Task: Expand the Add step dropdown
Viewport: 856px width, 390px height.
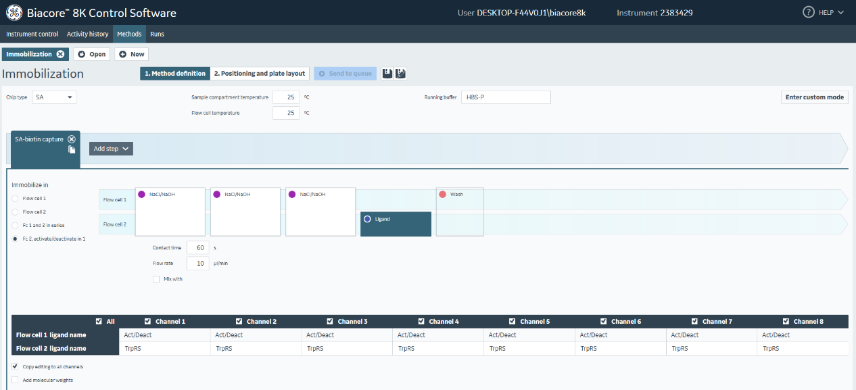Action: [x=111, y=149]
